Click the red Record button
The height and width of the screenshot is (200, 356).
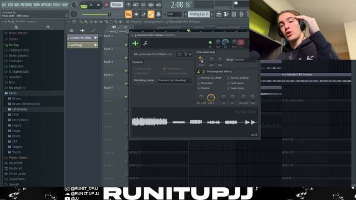106,5
